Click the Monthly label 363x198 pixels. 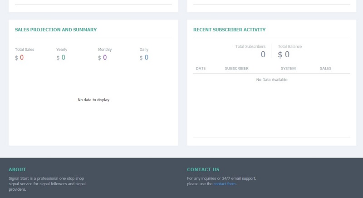(105, 49)
